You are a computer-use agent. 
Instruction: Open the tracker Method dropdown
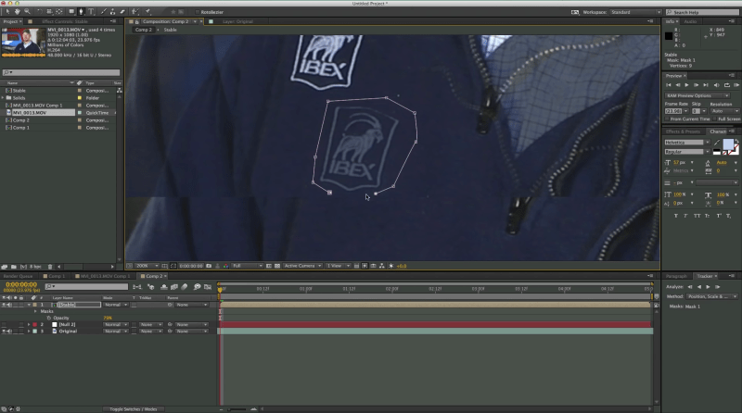(x=711, y=296)
